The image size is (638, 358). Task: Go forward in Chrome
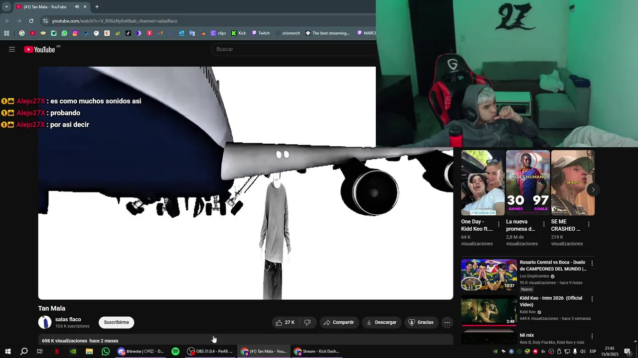pyautogui.click(x=19, y=21)
